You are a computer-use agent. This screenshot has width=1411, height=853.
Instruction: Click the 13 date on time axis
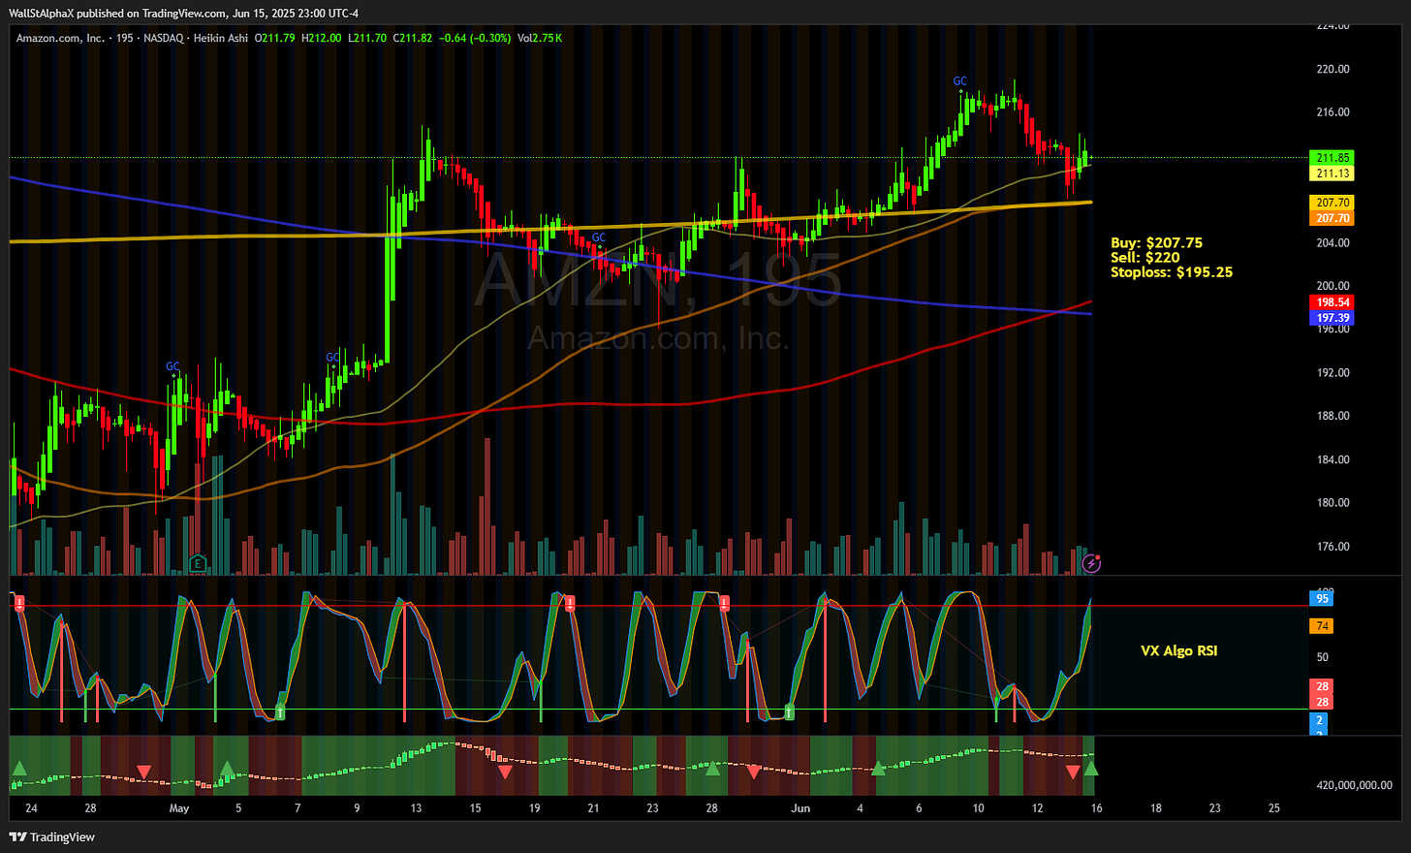point(416,808)
